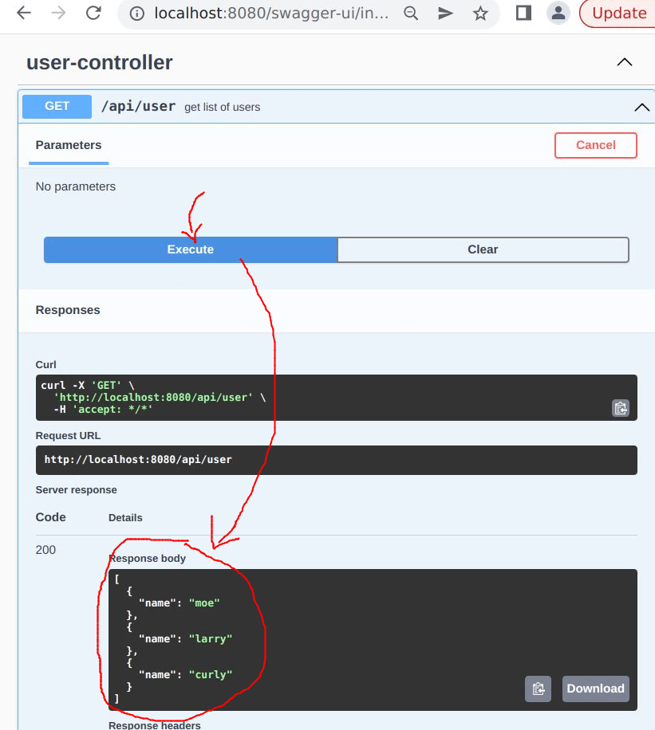Collapse the GET /api/user operation
655x730 pixels.
642,106
